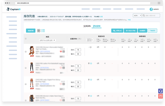Viewport: 165px width, 106px height.
Task: Click blue power icon in basketball leggings row
Action: click(91, 63)
